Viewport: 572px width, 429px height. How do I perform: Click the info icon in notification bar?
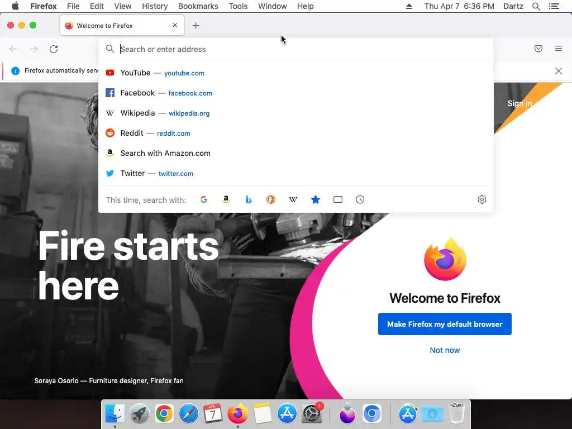(x=15, y=71)
